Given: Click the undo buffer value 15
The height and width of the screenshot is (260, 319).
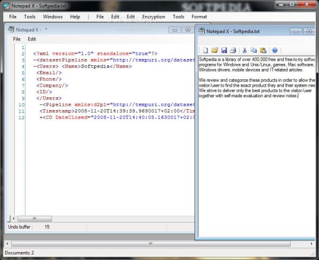Looking at the screenshot, I should [47, 227].
